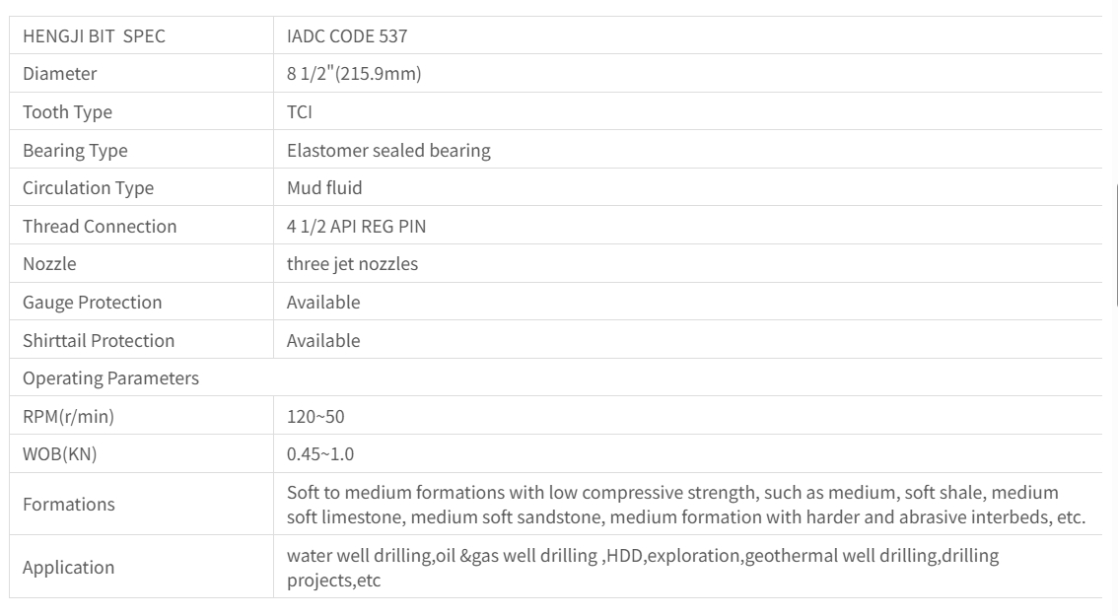Click the Diameter row label
This screenshot has height=616, width=1118.
59,74
